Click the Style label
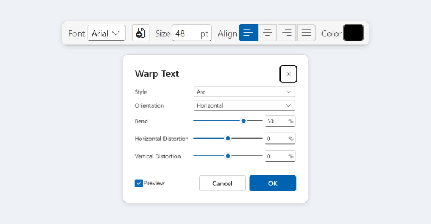 click(x=141, y=92)
